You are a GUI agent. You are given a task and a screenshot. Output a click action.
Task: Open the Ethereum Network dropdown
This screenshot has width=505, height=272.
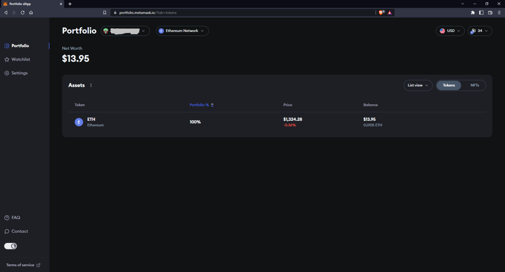(x=182, y=31)
